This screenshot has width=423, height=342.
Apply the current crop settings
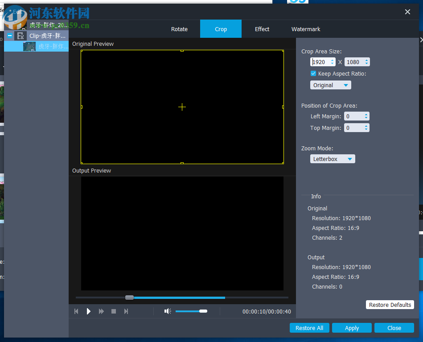(352, 328)
